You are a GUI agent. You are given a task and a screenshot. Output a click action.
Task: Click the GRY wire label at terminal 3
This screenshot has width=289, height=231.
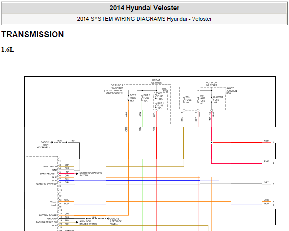[266, 182]
